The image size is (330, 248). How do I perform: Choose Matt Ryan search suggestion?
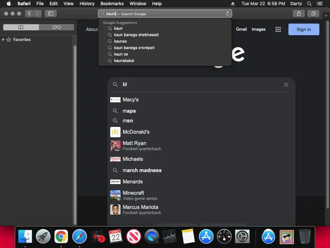[201, 146]
